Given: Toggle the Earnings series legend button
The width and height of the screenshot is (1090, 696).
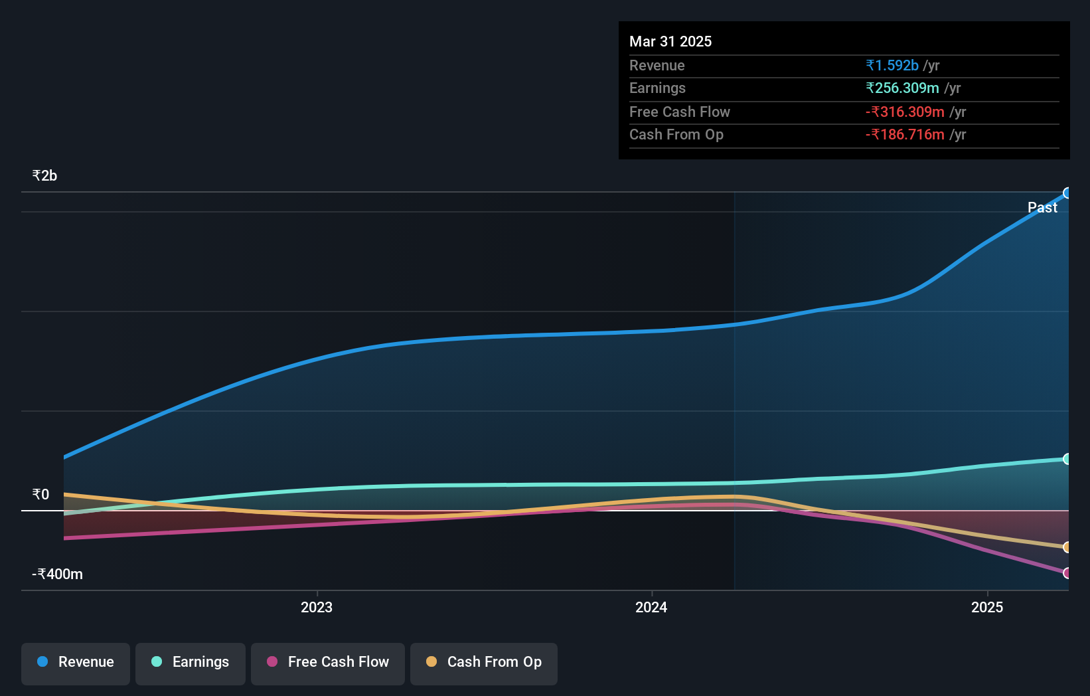Looking at the screenshot, I should tap(191, 663).
